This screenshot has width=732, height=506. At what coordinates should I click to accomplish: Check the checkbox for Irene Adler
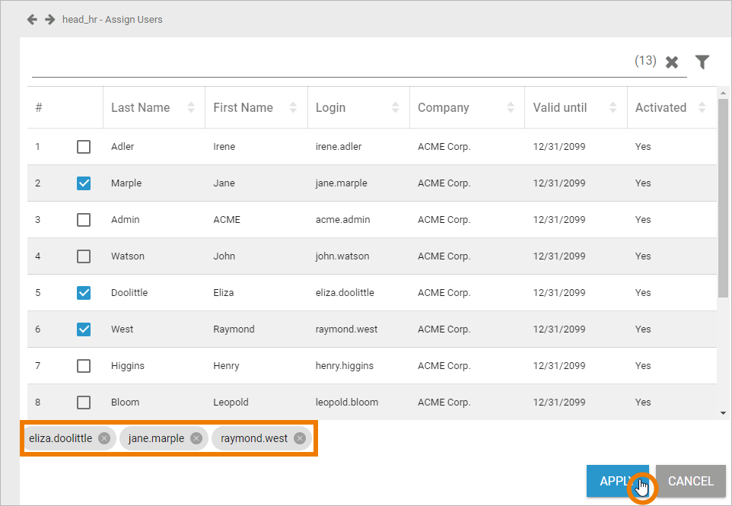click(x=84, y=147)
